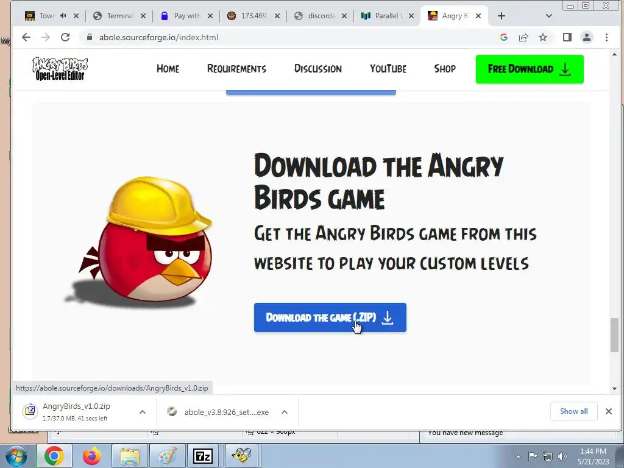Close the discorda tab
Image resolution: width=624 pixels, height=468 pixels.
344,16
